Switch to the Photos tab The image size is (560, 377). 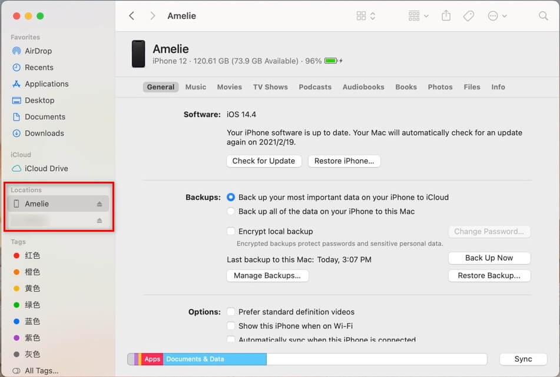click(440, 87)
